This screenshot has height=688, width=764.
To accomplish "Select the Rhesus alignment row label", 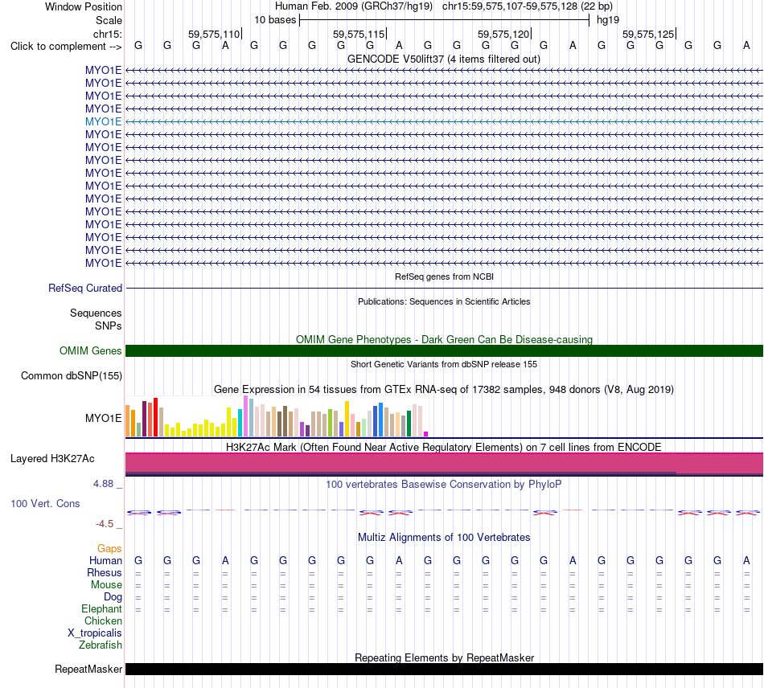I will pyautogui.click(x=105, y=573).
